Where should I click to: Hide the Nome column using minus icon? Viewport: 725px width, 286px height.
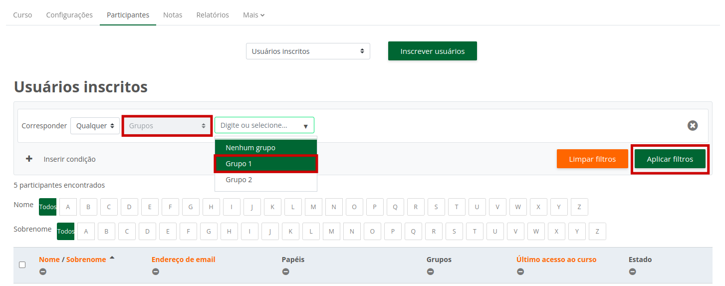point(43,272)
